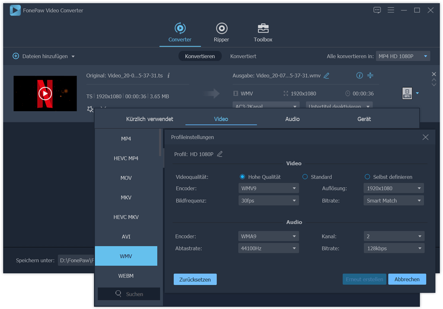The image size is (443, 309).
Task: Open the Alle konvertieren in dropdown
Action: click(403, 56)
